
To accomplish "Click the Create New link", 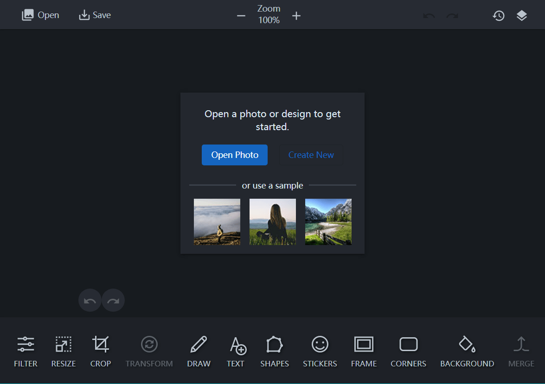I will click(311, 155).
